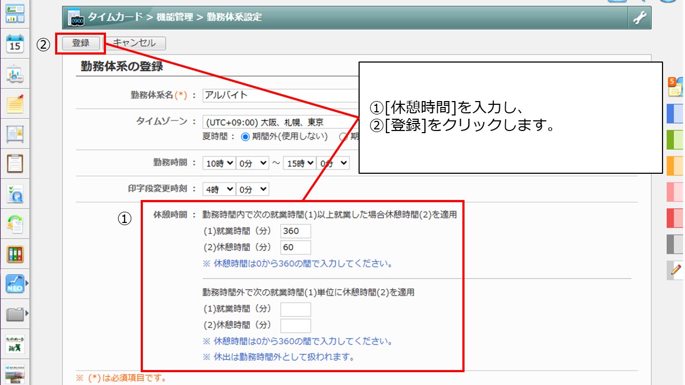Open the 10時 work start hour dropdown
The height and width of the screenshot is (385, 685).
coord(219,164)
